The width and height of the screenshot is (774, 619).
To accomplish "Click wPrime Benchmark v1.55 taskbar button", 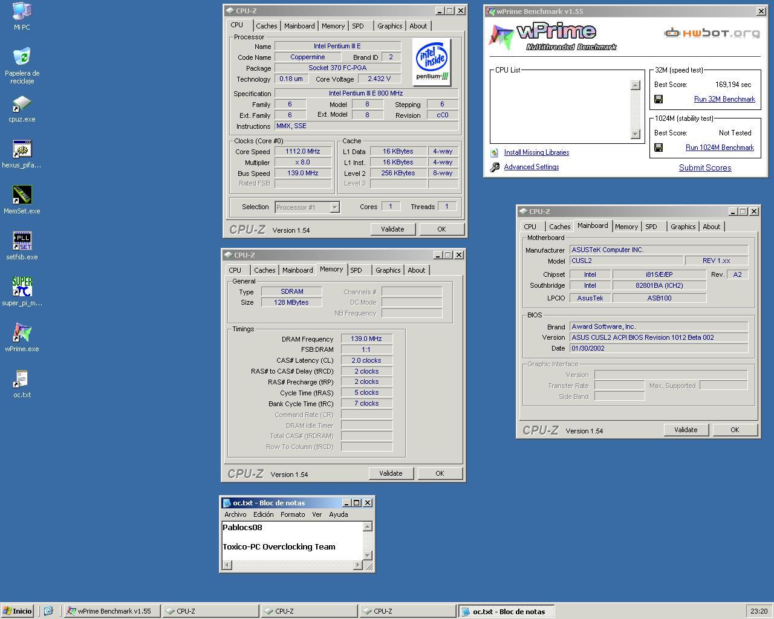I will click(x=112, y=611).
